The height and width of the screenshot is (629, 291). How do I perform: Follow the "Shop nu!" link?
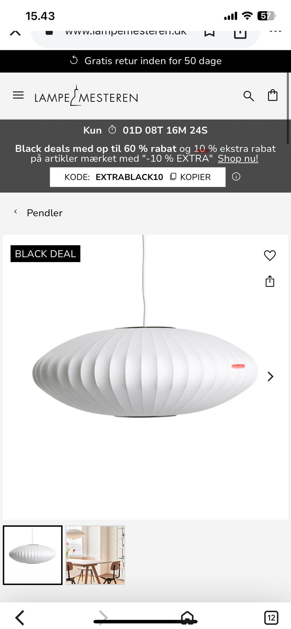(x=238, y=158)
